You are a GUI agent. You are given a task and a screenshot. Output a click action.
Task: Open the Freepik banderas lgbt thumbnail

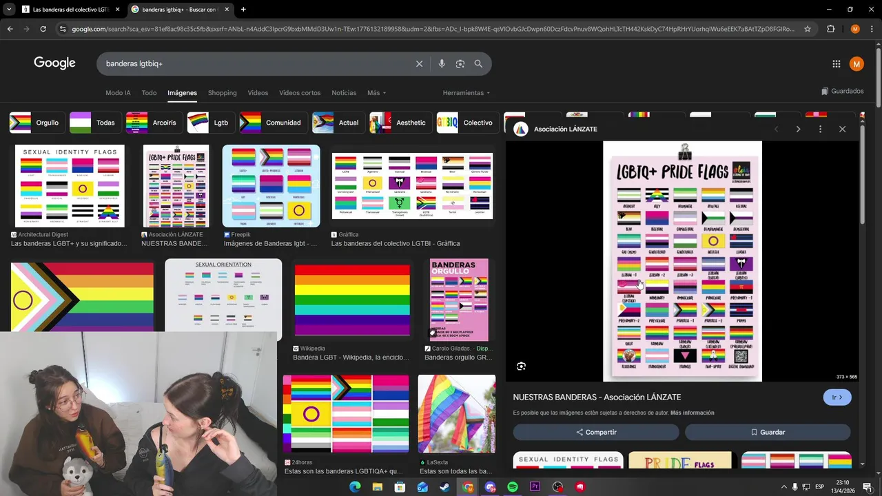pyautogui.click(x=271, y=186)
